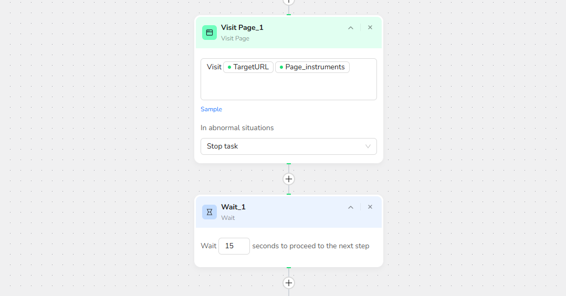This screenshot has height=296, width=566.
Task: Click the blue hourglass Wait icon
Action: (209, 212)
